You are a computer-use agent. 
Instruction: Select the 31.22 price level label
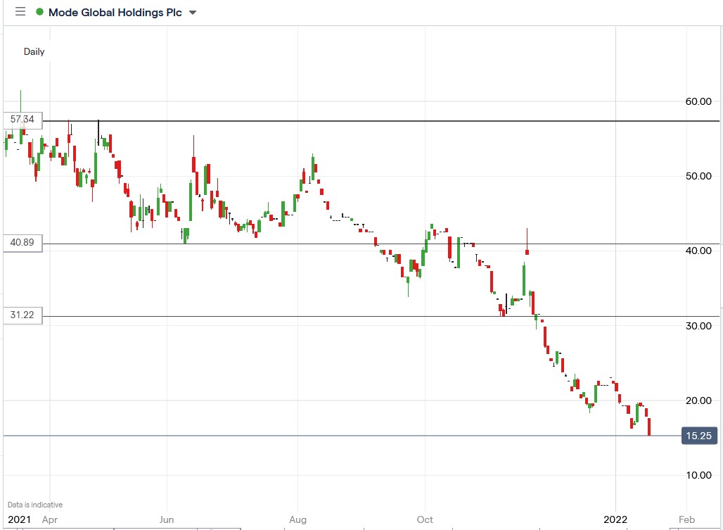[21, 315]
